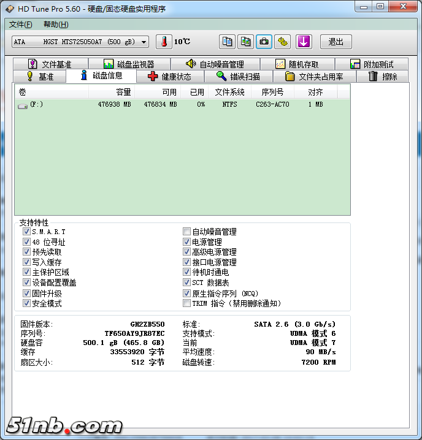Click the camera screenshot icon
Viewport: 422px width, 440px height.
[264, 42]
